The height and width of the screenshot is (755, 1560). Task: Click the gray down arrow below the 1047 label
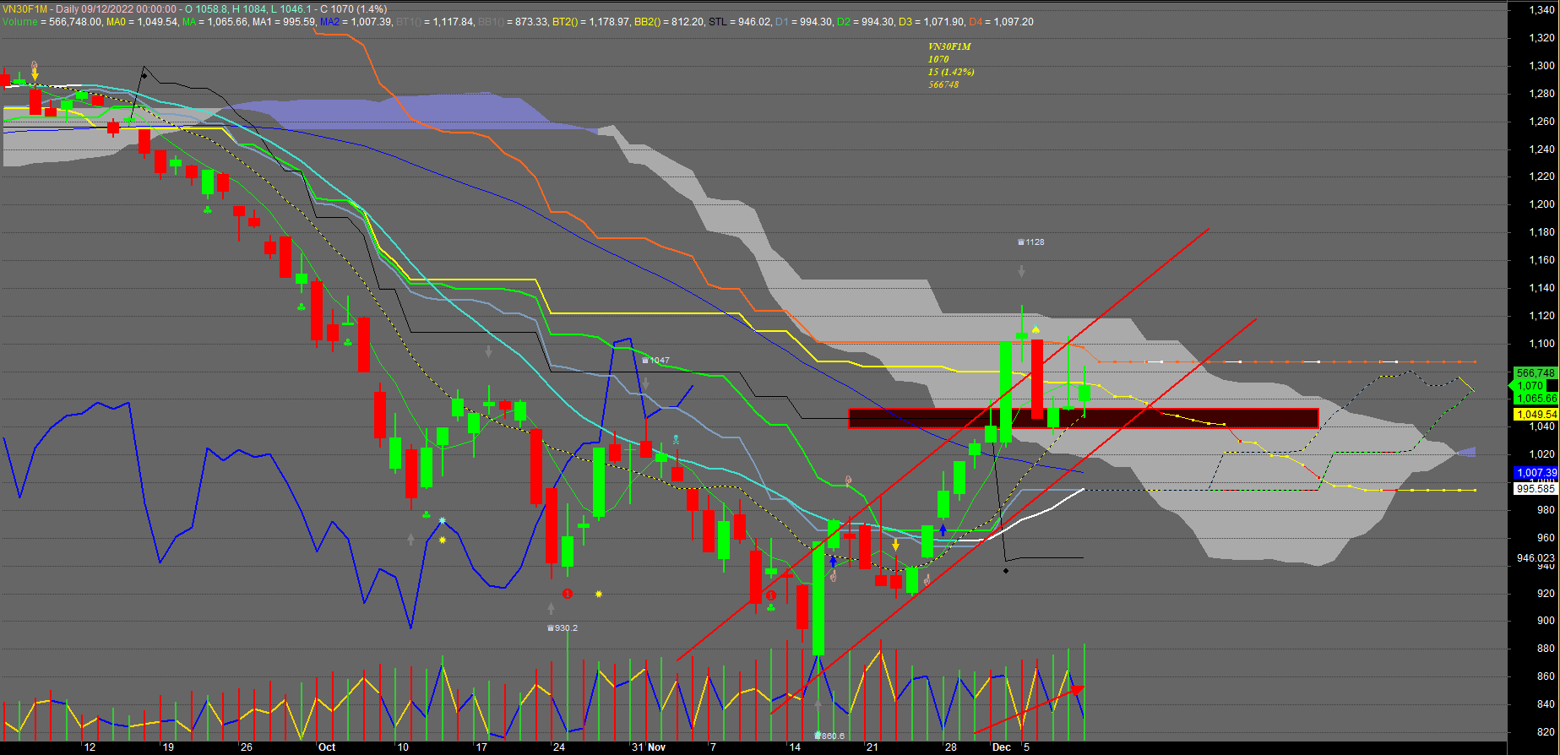(x=645, y=384)
